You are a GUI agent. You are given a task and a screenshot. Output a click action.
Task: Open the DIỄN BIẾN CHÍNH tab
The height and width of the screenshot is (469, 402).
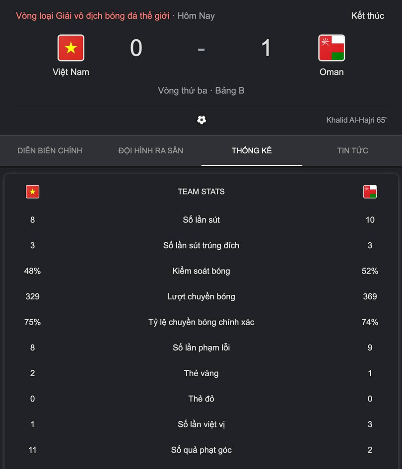point(50,150)
